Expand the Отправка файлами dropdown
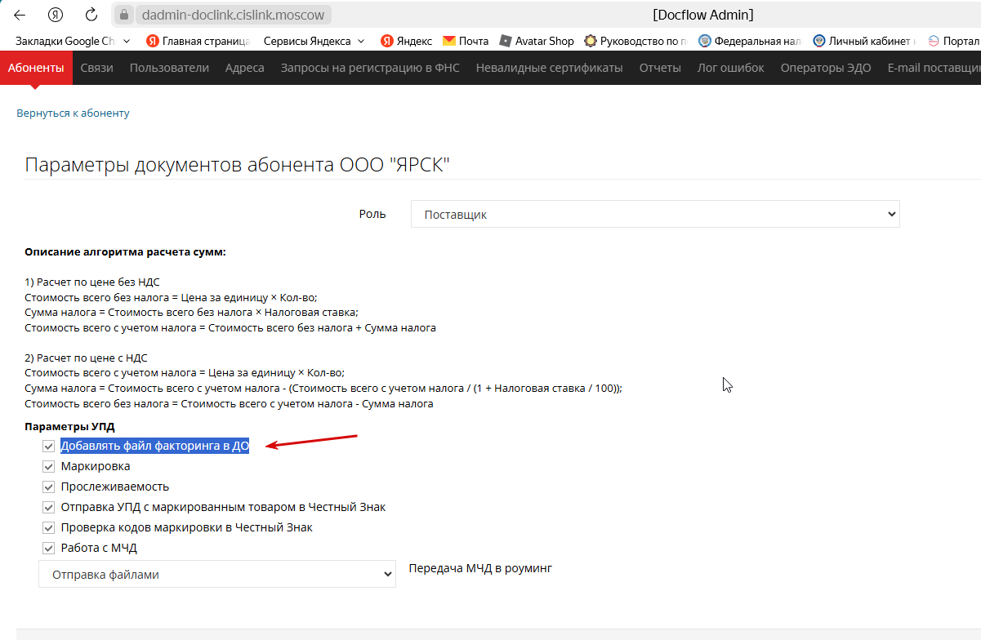 tap(217, 574)
